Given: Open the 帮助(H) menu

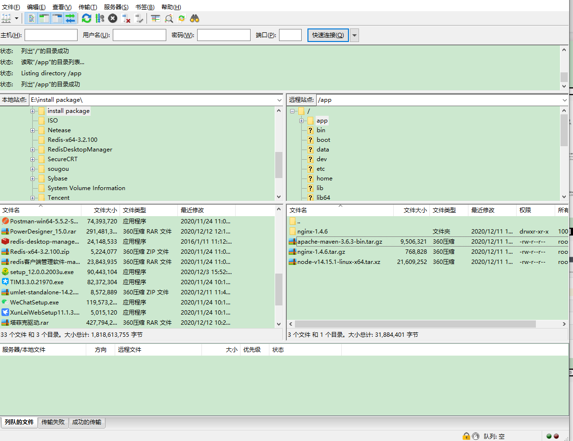Looking at the screenshot, I should (x=171, y=7).
